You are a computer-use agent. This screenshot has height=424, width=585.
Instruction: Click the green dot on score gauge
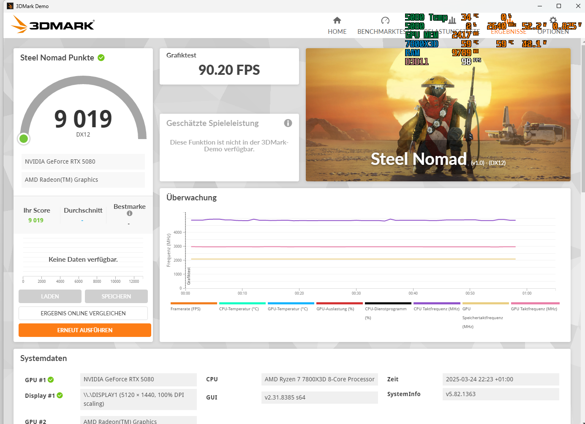tap(24, 138)
